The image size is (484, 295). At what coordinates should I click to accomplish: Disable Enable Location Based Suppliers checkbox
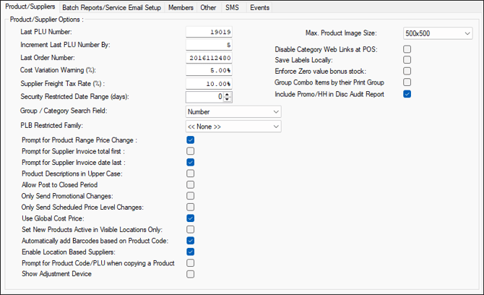[191, 252]
